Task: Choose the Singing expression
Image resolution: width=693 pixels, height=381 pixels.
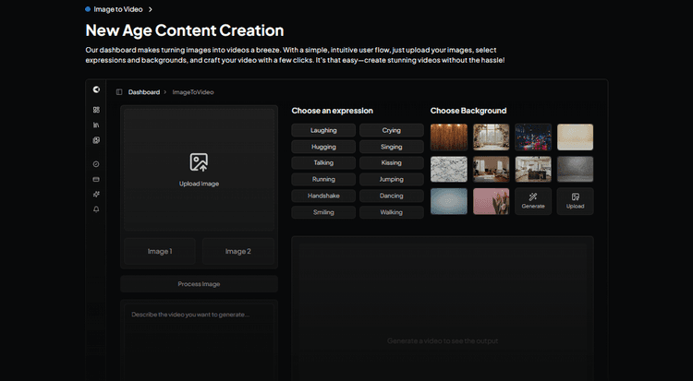Action: click(392, 147)
